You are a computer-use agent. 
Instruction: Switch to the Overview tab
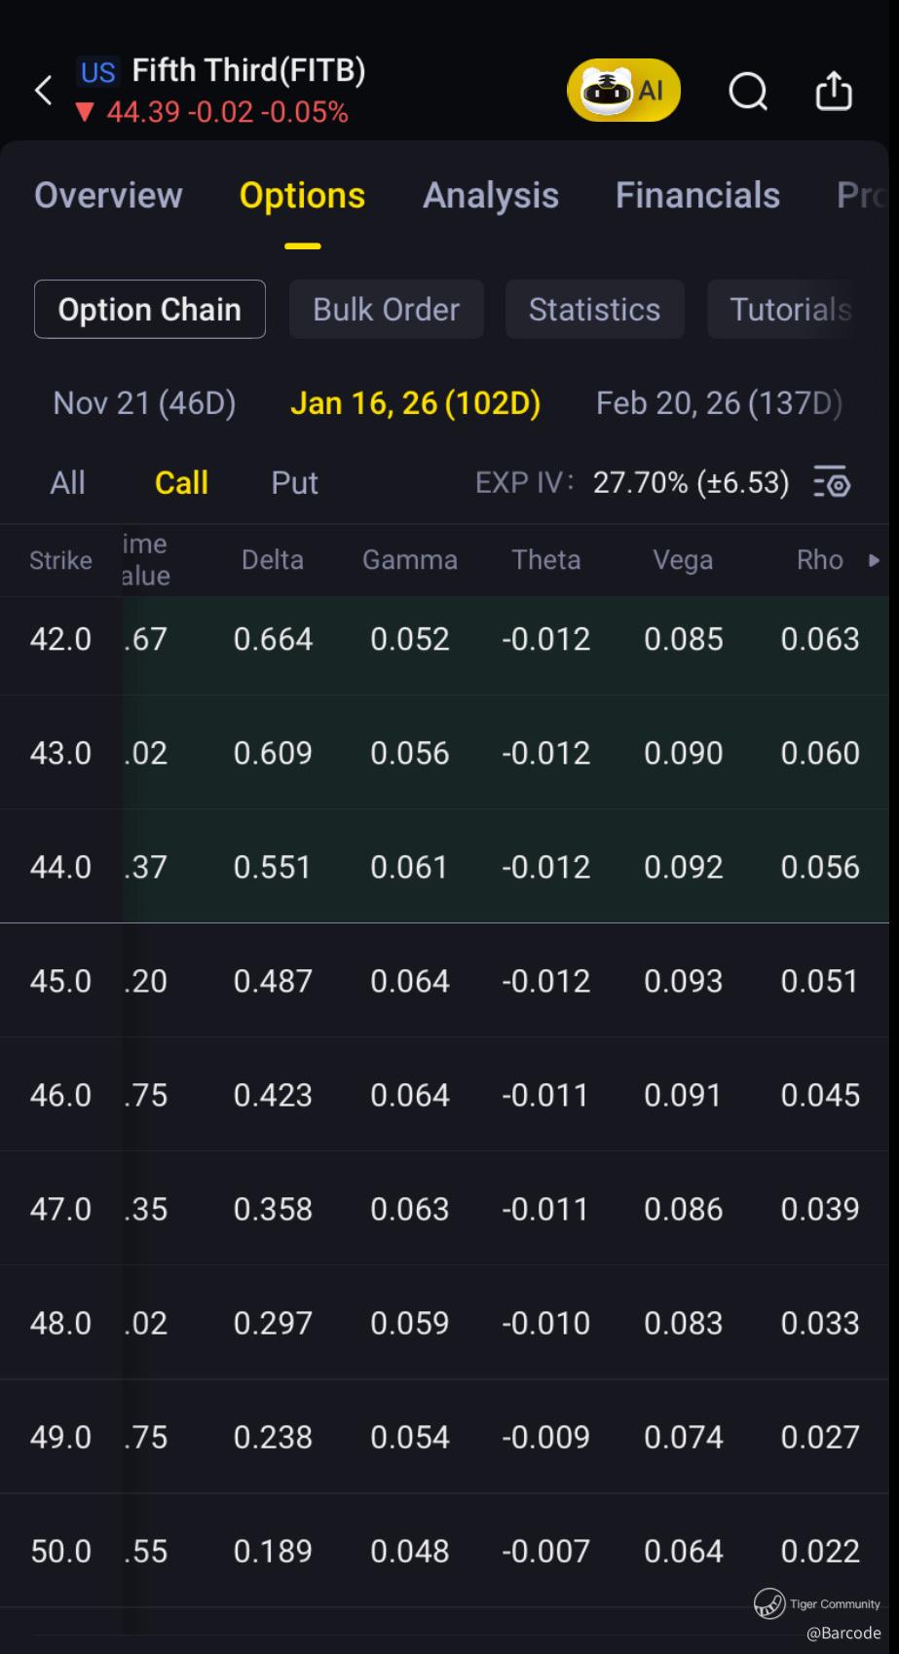click(x=108, y=195)
